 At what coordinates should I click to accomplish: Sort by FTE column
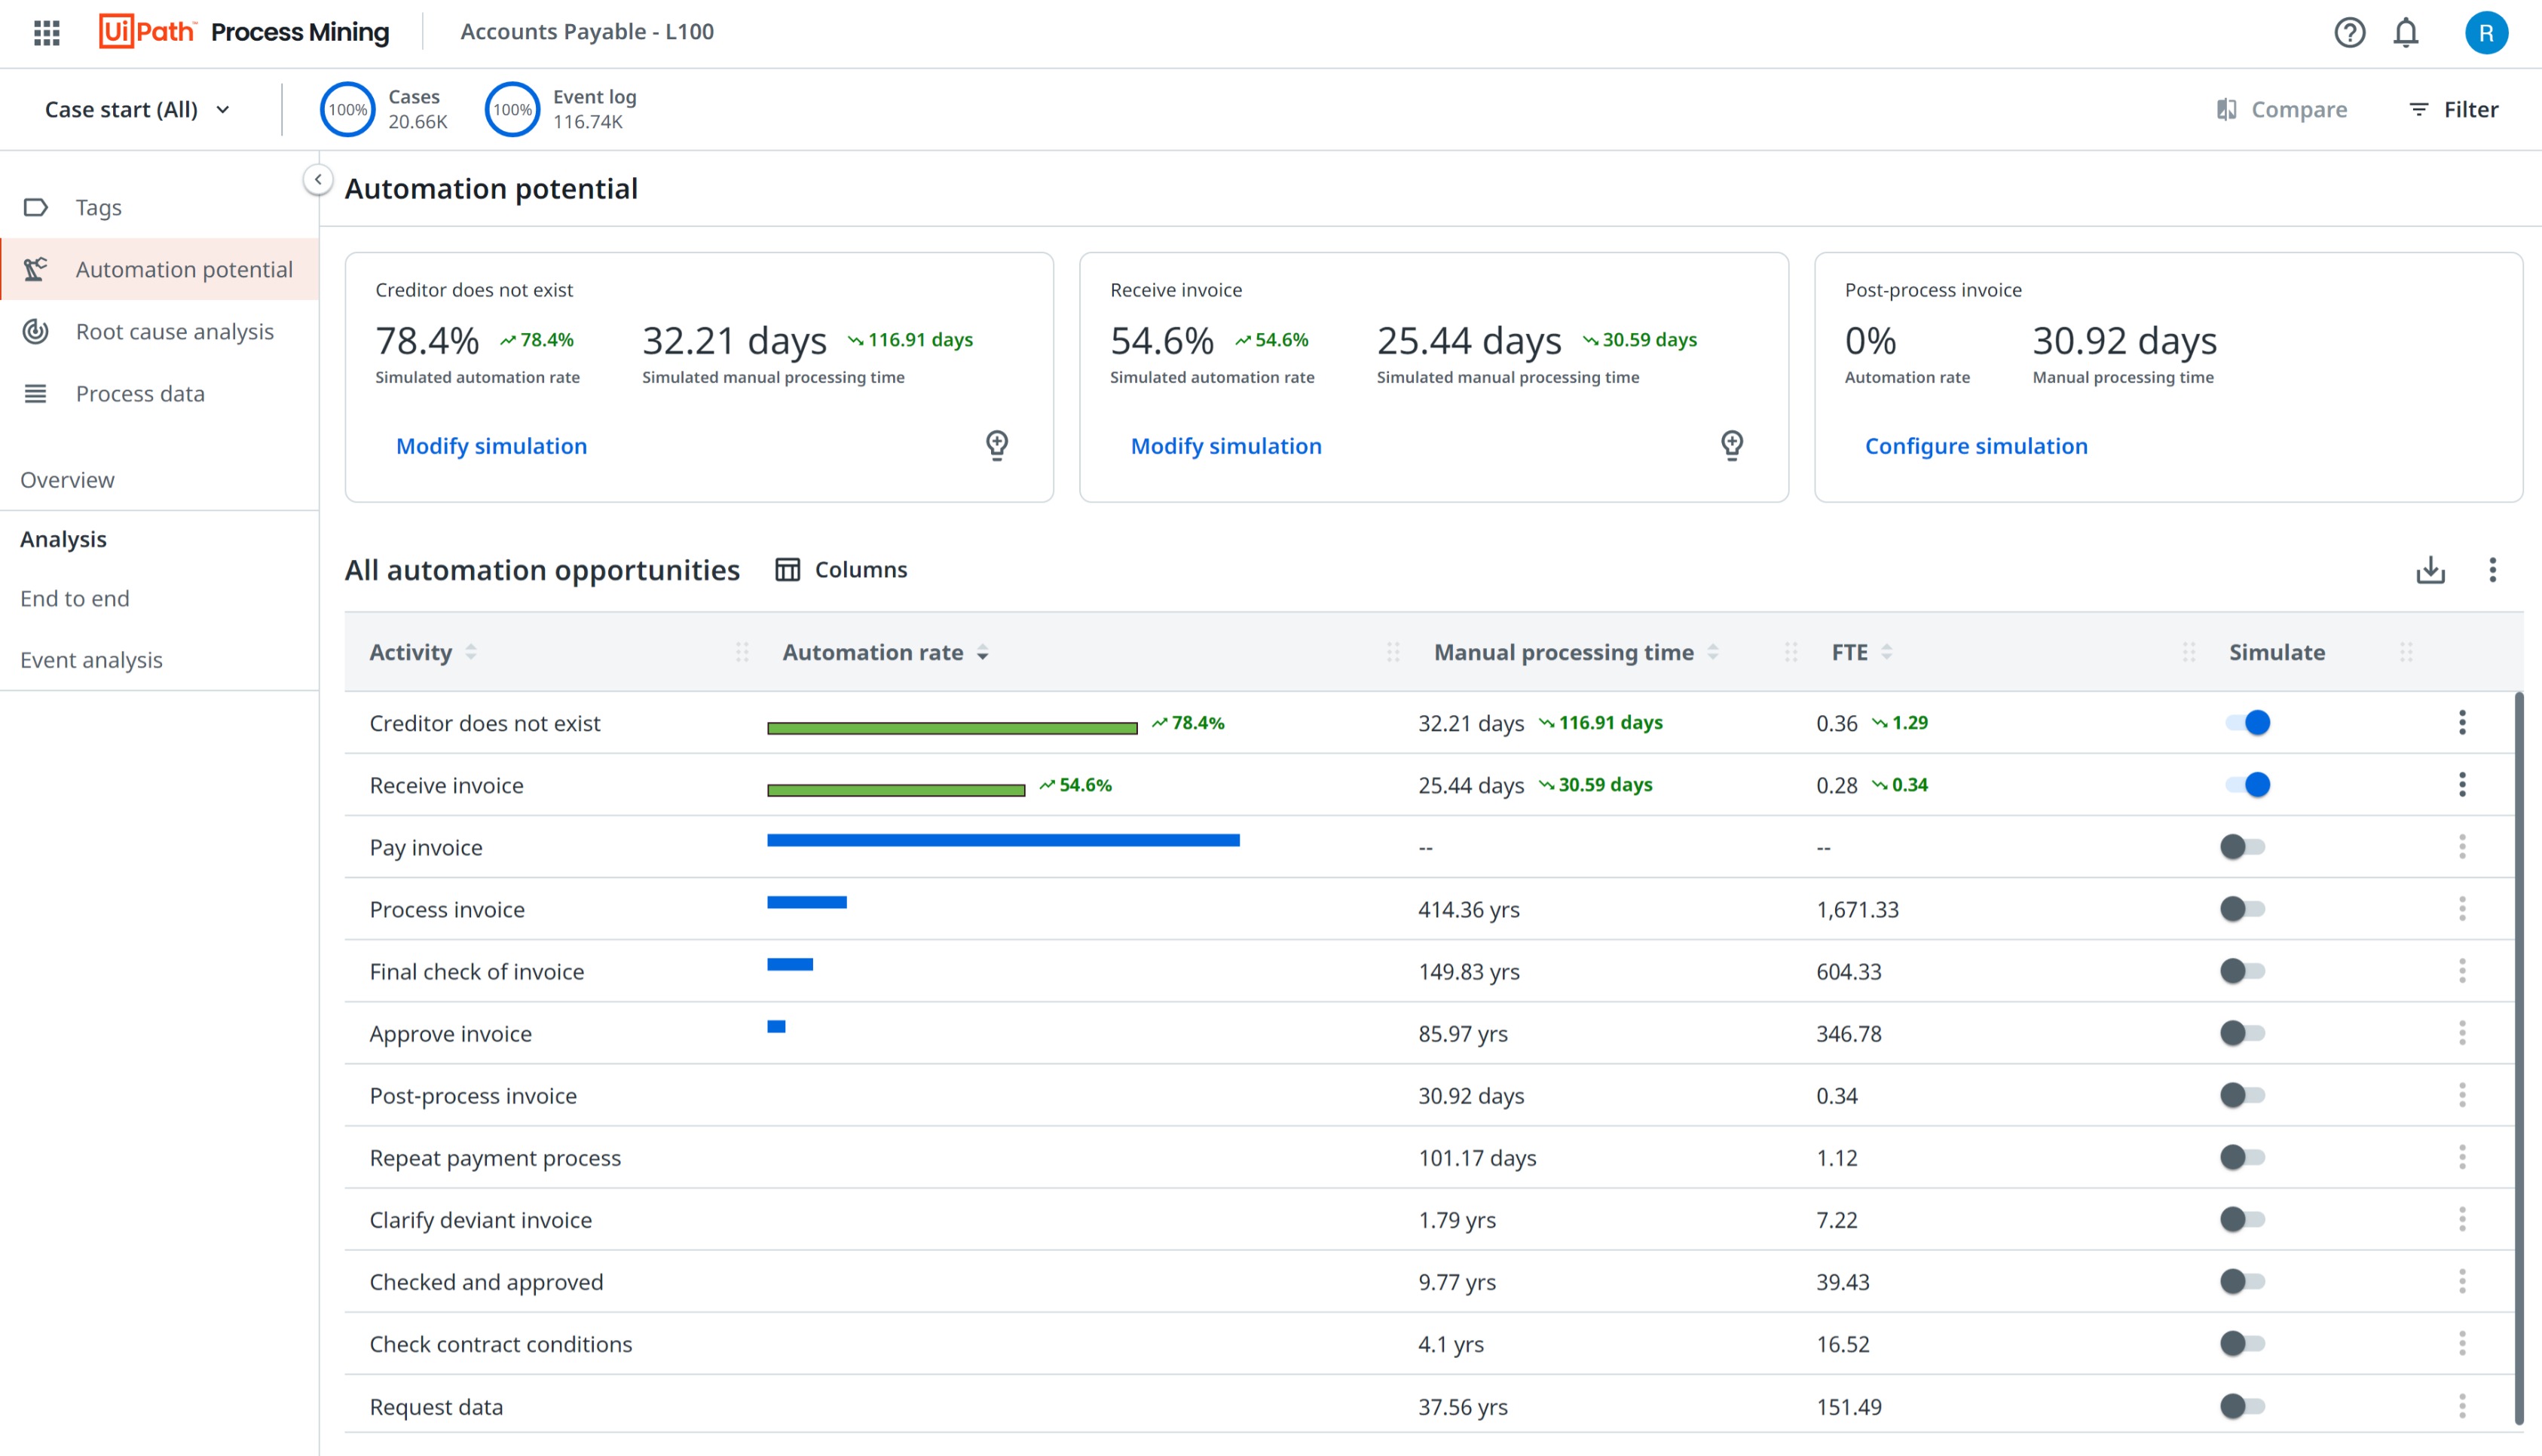click(x=1887, y=652)
